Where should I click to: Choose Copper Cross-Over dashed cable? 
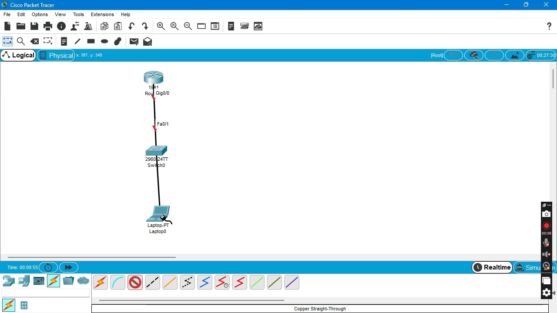(x=152, y=283)
